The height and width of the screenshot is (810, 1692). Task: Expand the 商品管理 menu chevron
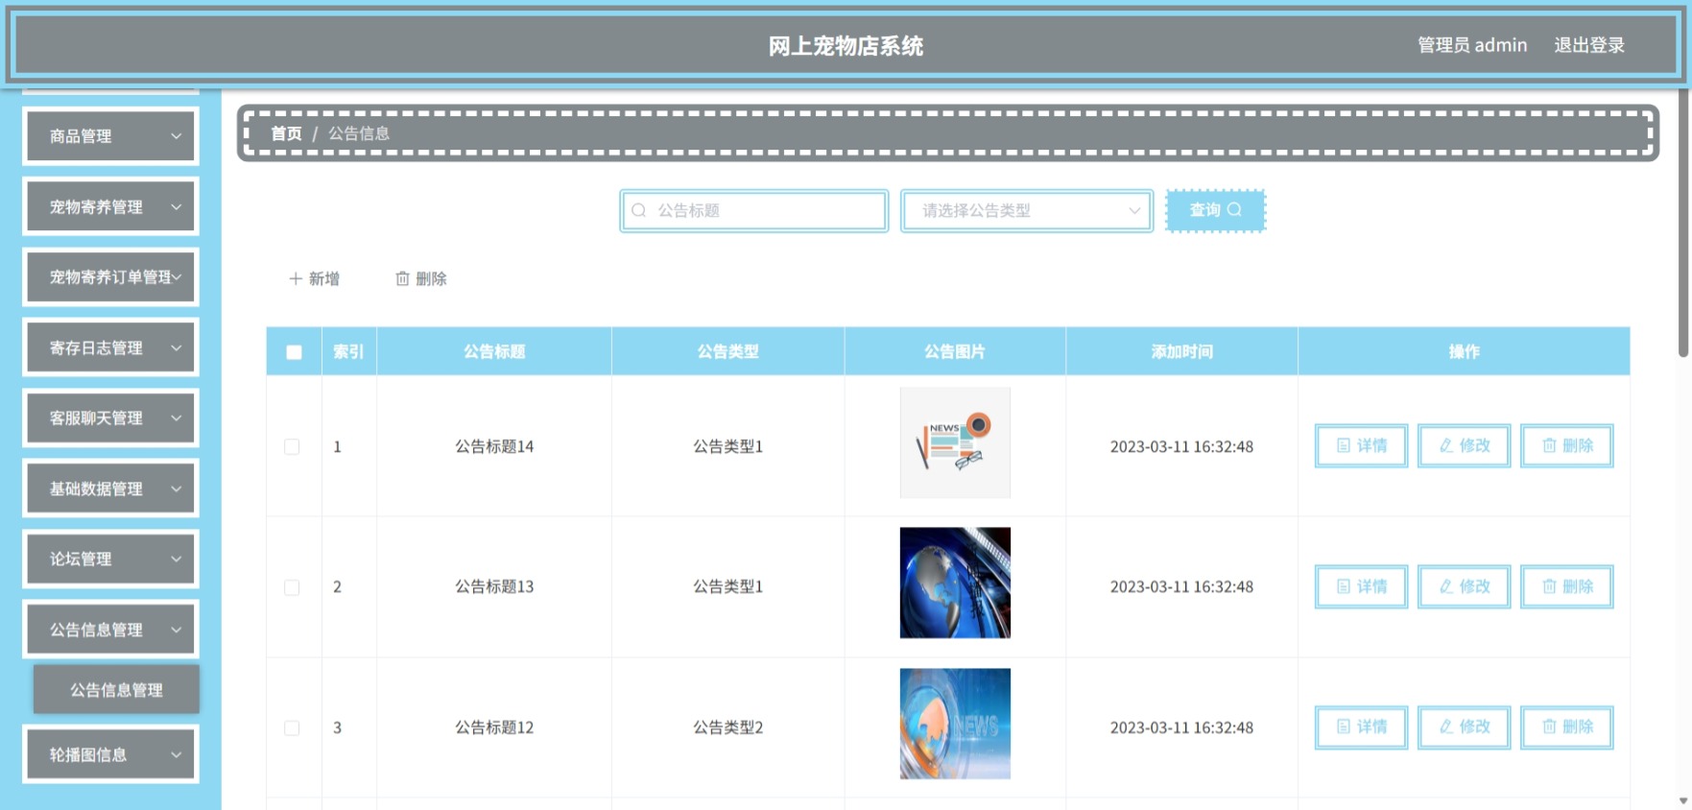point(177,136)
